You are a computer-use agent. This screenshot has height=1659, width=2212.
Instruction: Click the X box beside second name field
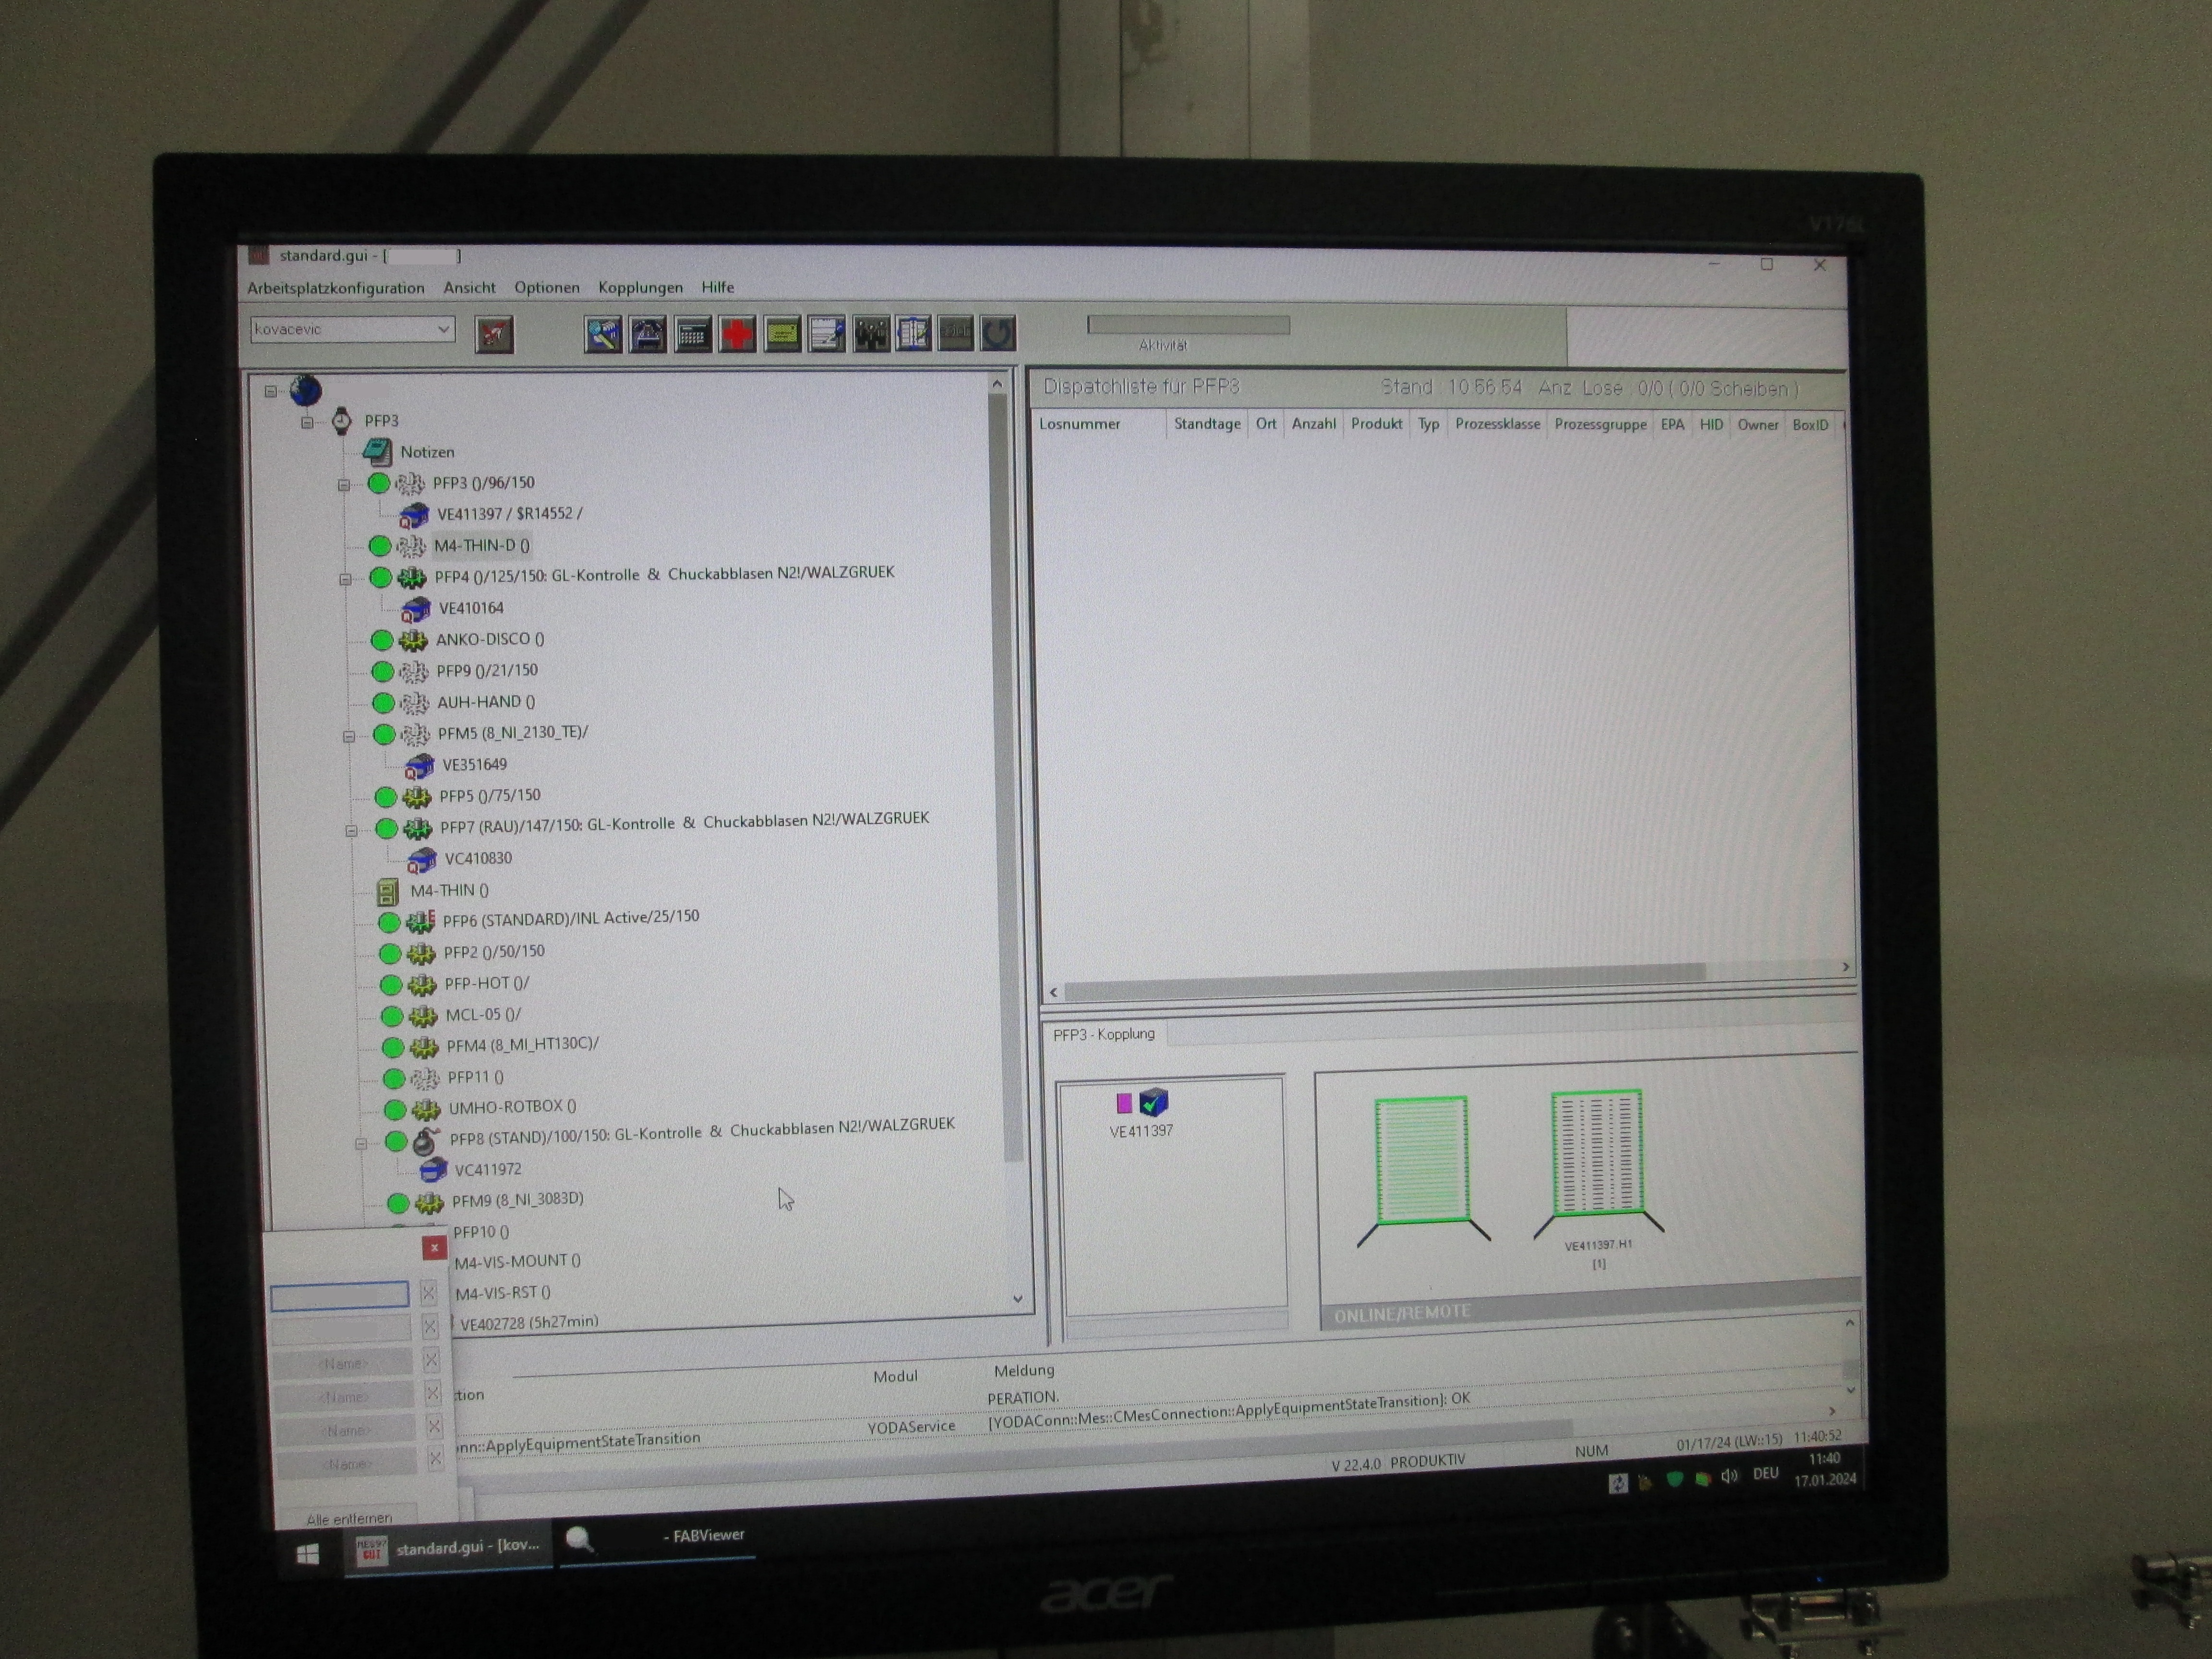(x=430, y=1327)
